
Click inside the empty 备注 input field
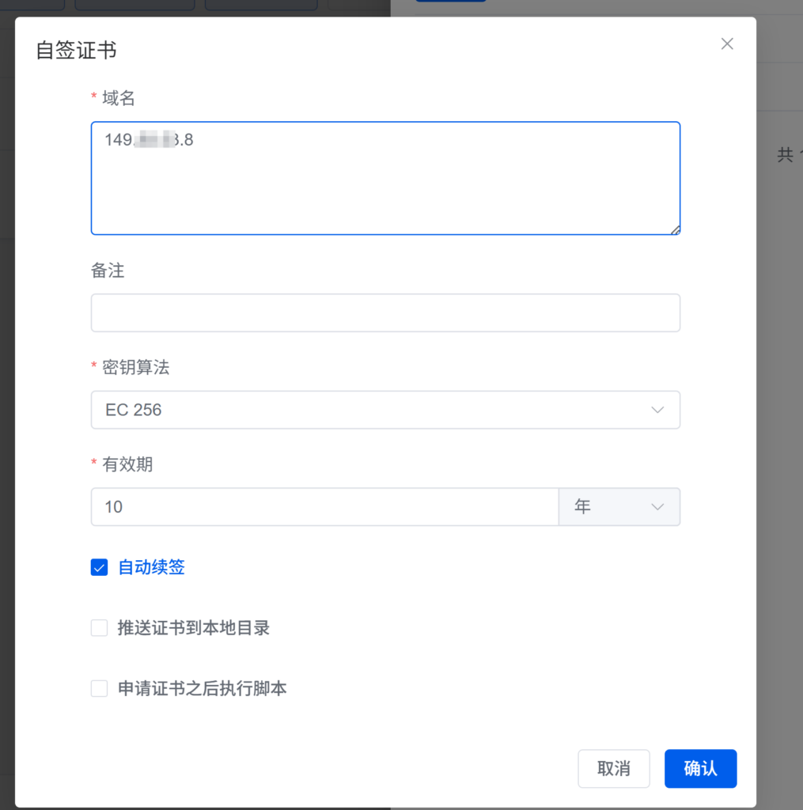(x=385, y=312)
